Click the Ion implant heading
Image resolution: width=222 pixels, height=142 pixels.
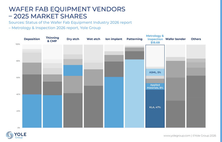coord(114,39)
